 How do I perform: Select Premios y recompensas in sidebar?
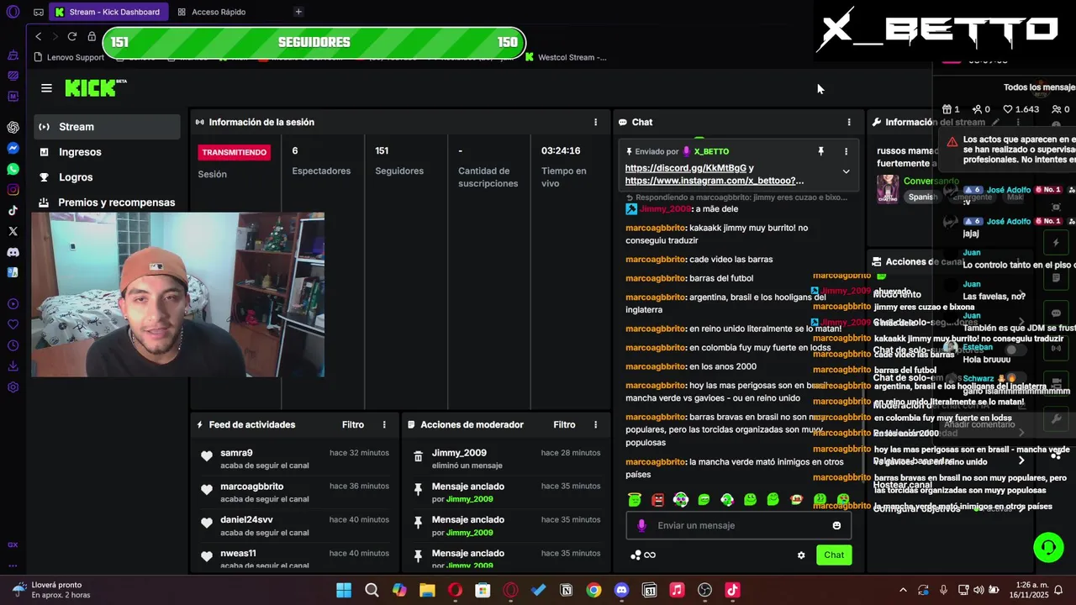107,203
